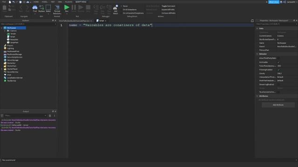The height and width of the screenshot is (167, 298).
Task: Click the Add Attribute button
Action: pyautogui.click(x=278, y=105)
